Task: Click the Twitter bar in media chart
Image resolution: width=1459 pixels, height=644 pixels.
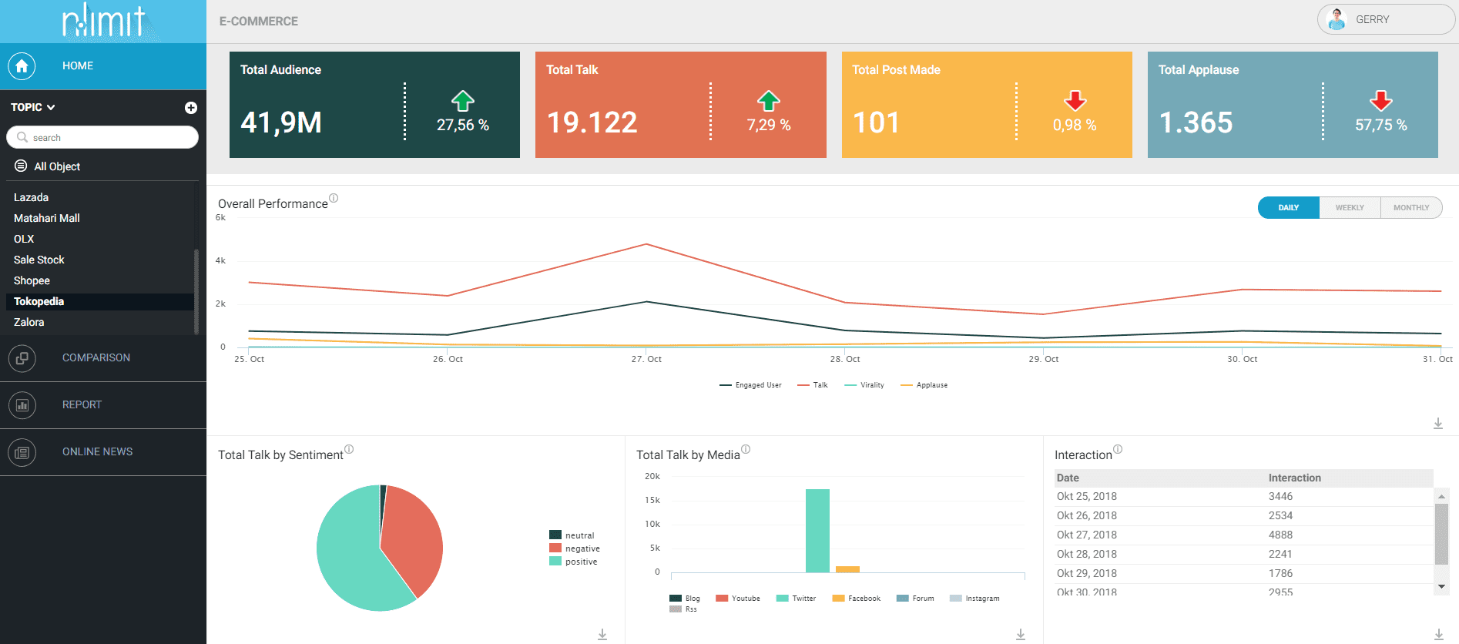Action: (817, 531)
